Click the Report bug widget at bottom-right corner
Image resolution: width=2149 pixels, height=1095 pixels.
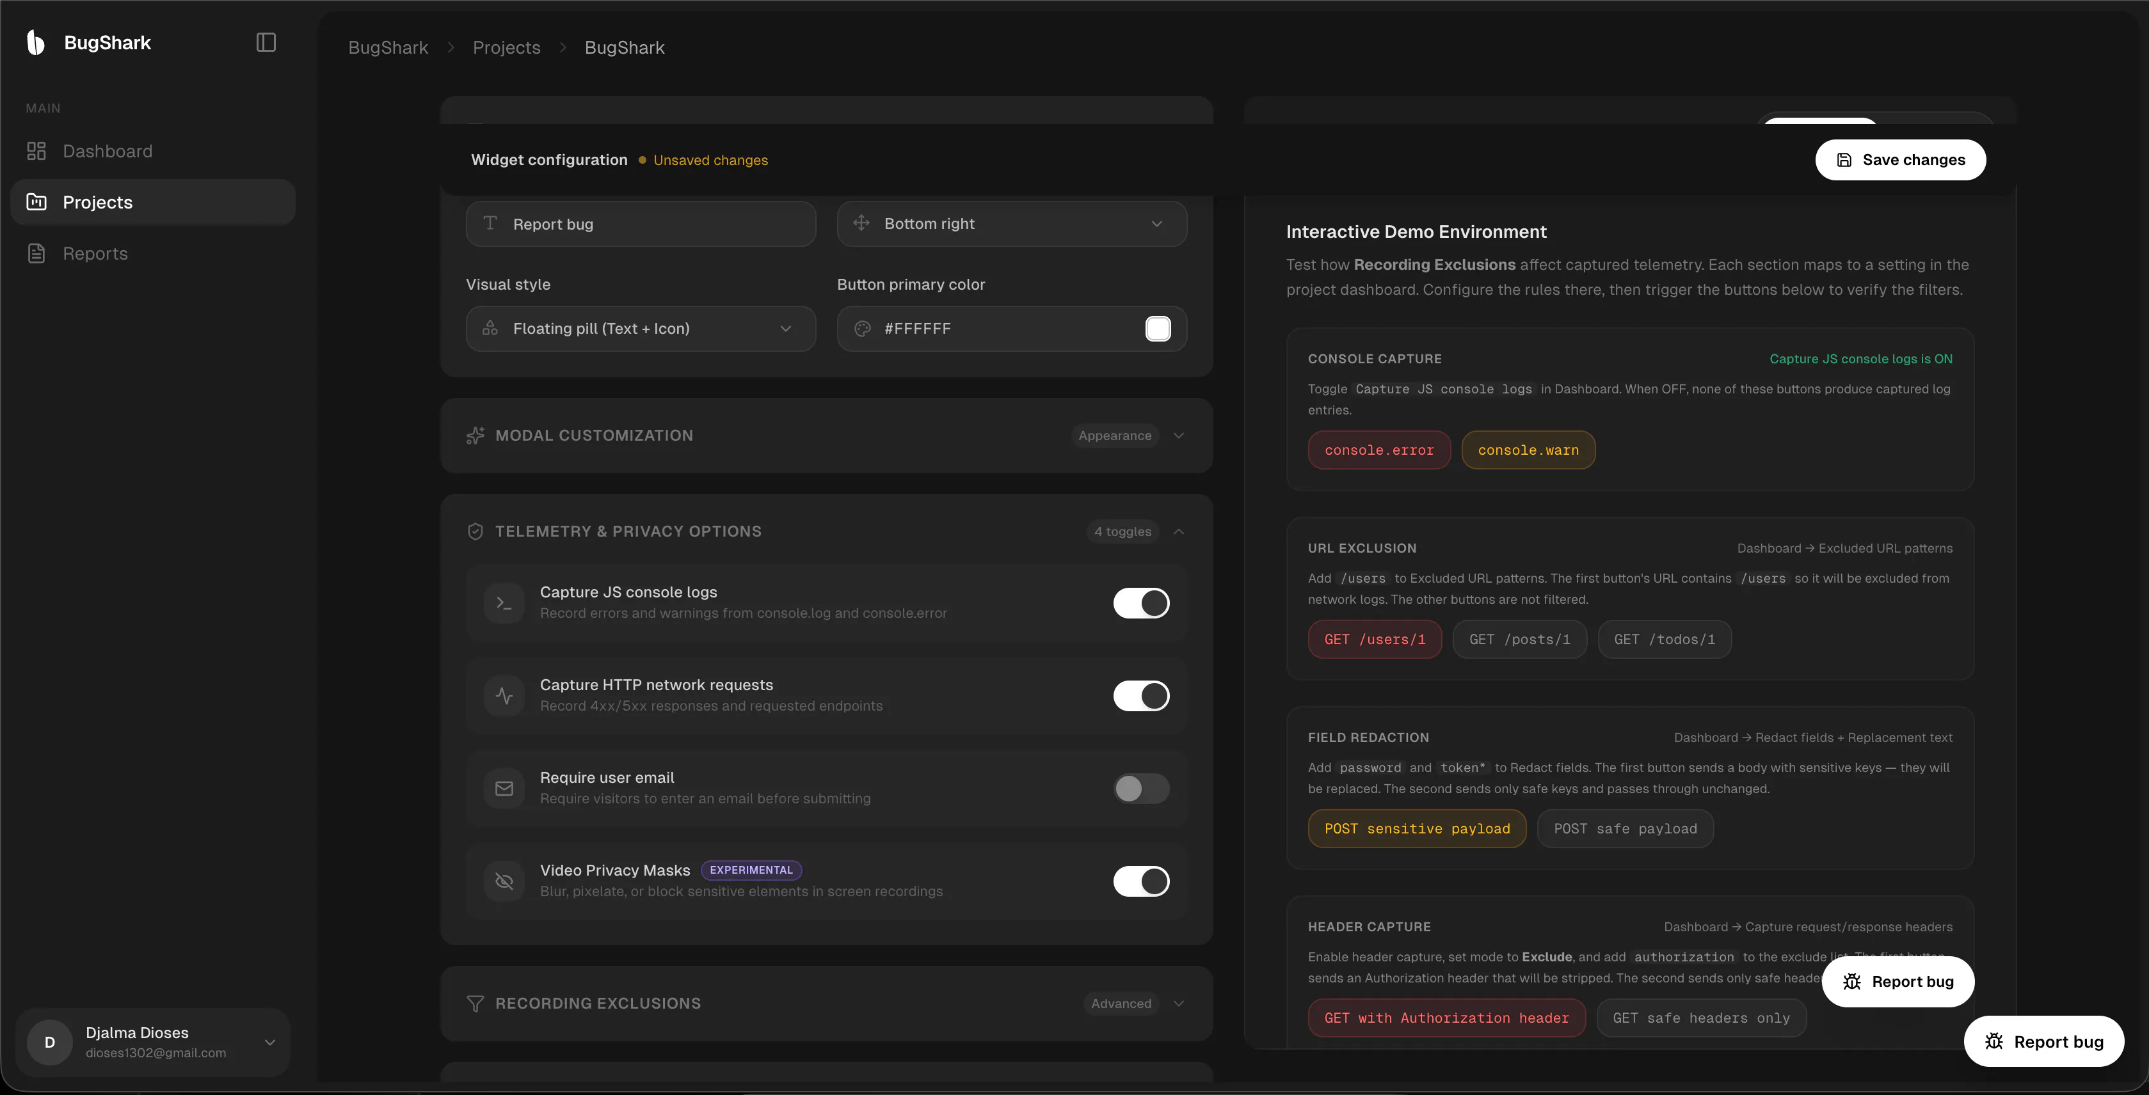(x=2044, y=1042)
